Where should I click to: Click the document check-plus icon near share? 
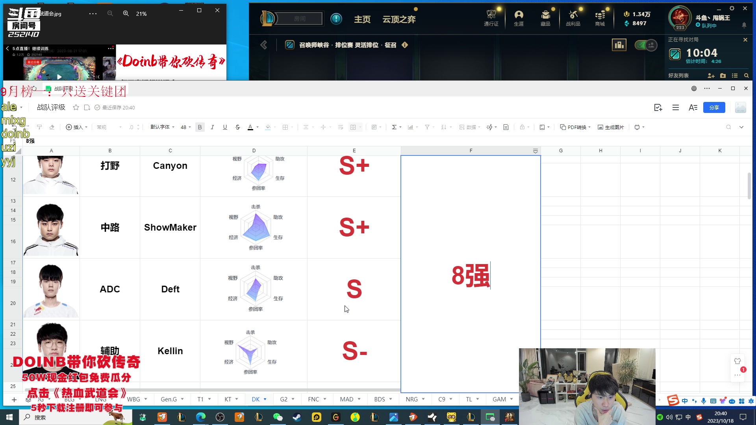coord(658,107)
